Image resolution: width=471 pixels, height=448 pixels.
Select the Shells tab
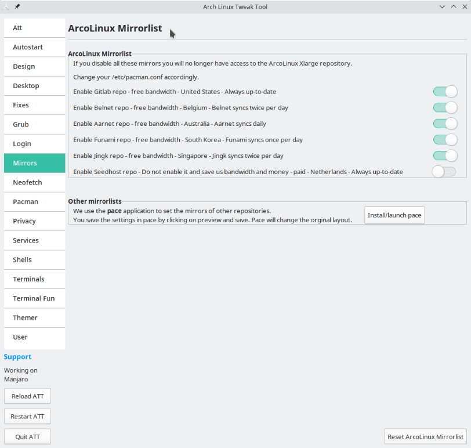pyautogui.click(x=35, y=260)
